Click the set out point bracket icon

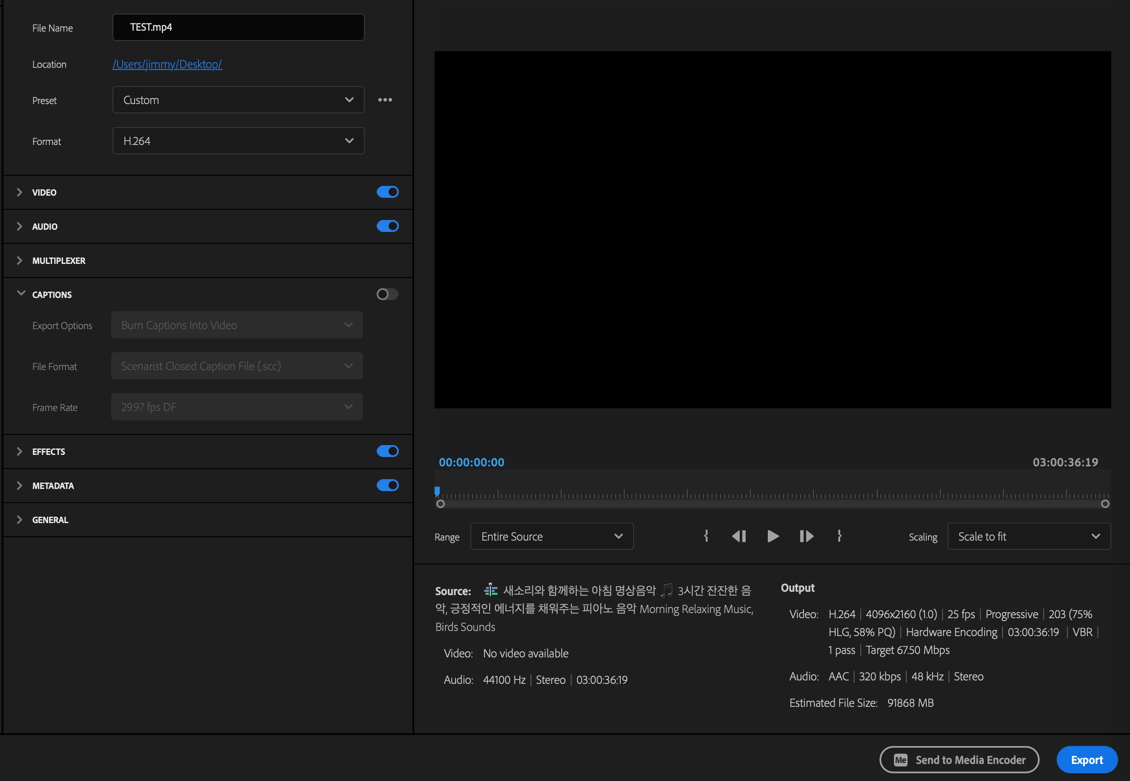click(x=839, y=536)
